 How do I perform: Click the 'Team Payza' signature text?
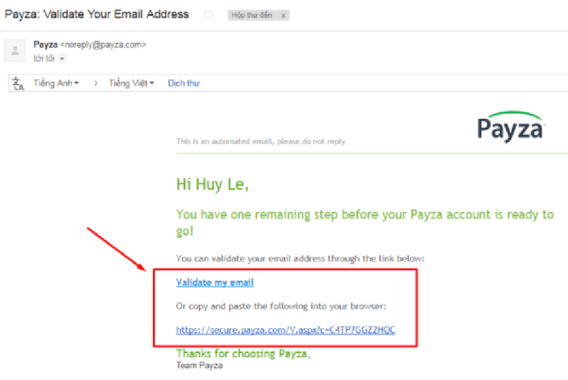200,365
